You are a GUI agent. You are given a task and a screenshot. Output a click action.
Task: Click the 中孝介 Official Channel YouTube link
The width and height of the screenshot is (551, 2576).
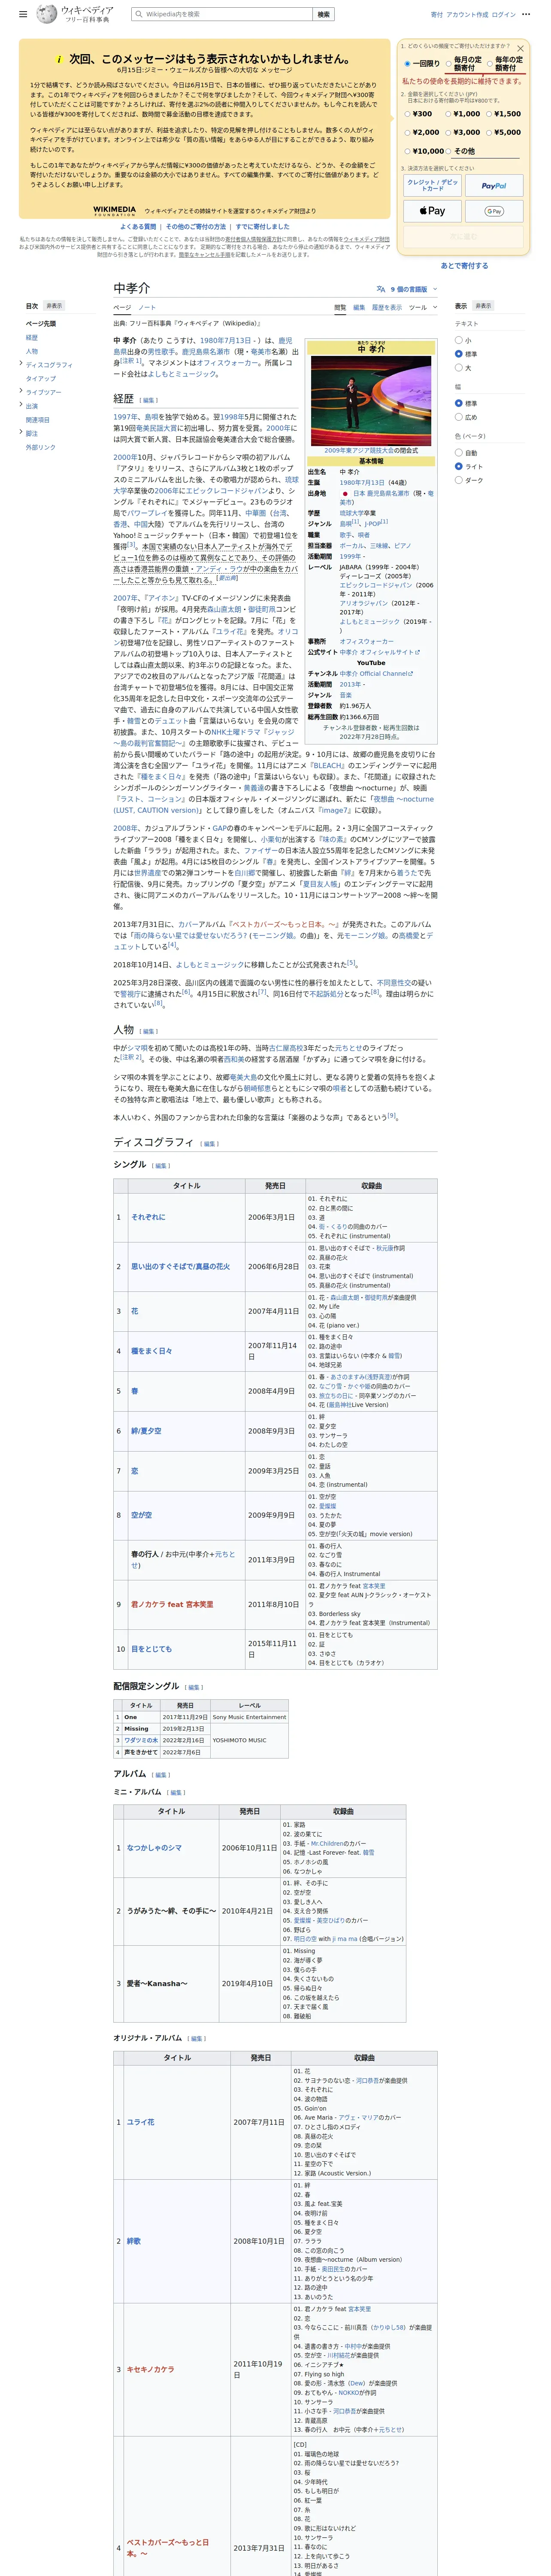375,673
